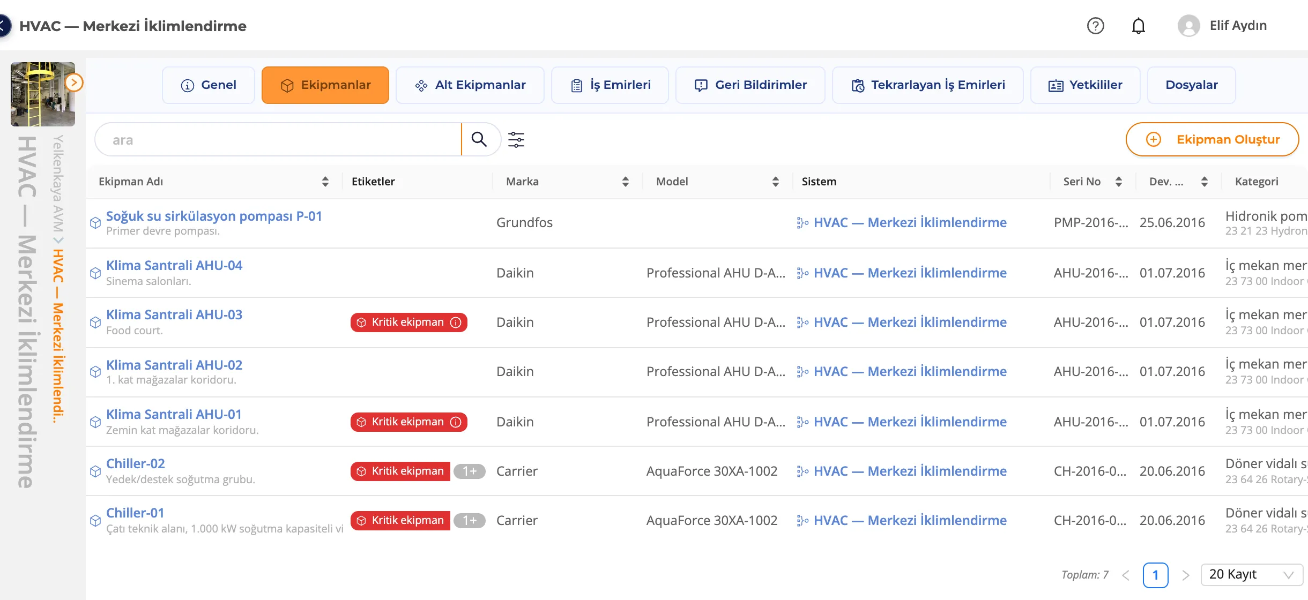Click the system icon in the P-01 pump row
Screen dimensions: 1308x600
tap(802, 223)
